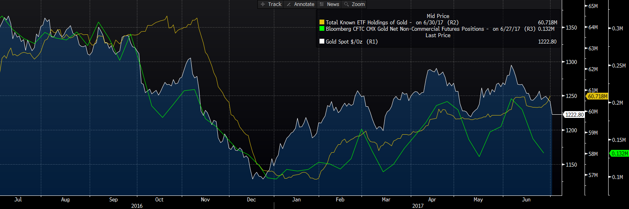Click the 2017 year label on the time axis
This screenshot has height=209, width=629.
pos(418,206)
